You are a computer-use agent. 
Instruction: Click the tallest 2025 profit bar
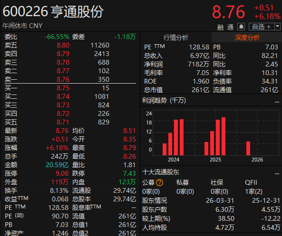(224, 136)
